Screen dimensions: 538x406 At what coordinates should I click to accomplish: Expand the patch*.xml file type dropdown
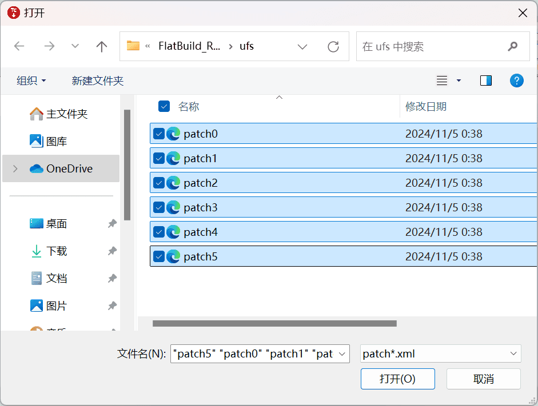(441, 353)
